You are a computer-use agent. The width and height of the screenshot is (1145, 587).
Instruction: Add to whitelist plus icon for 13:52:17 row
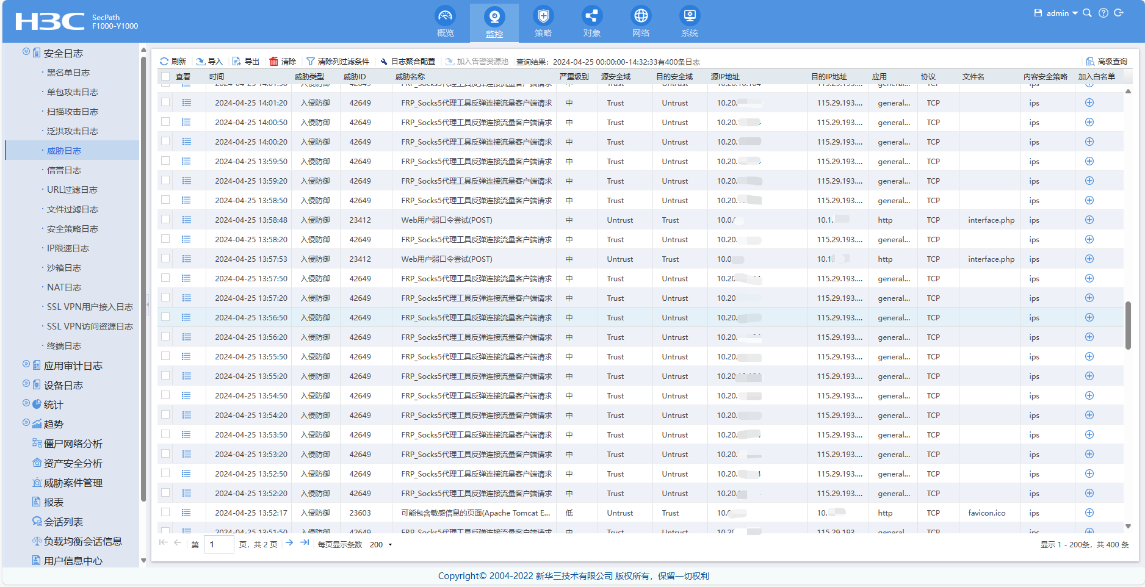pyautogui.click(x=1089, y=513)
